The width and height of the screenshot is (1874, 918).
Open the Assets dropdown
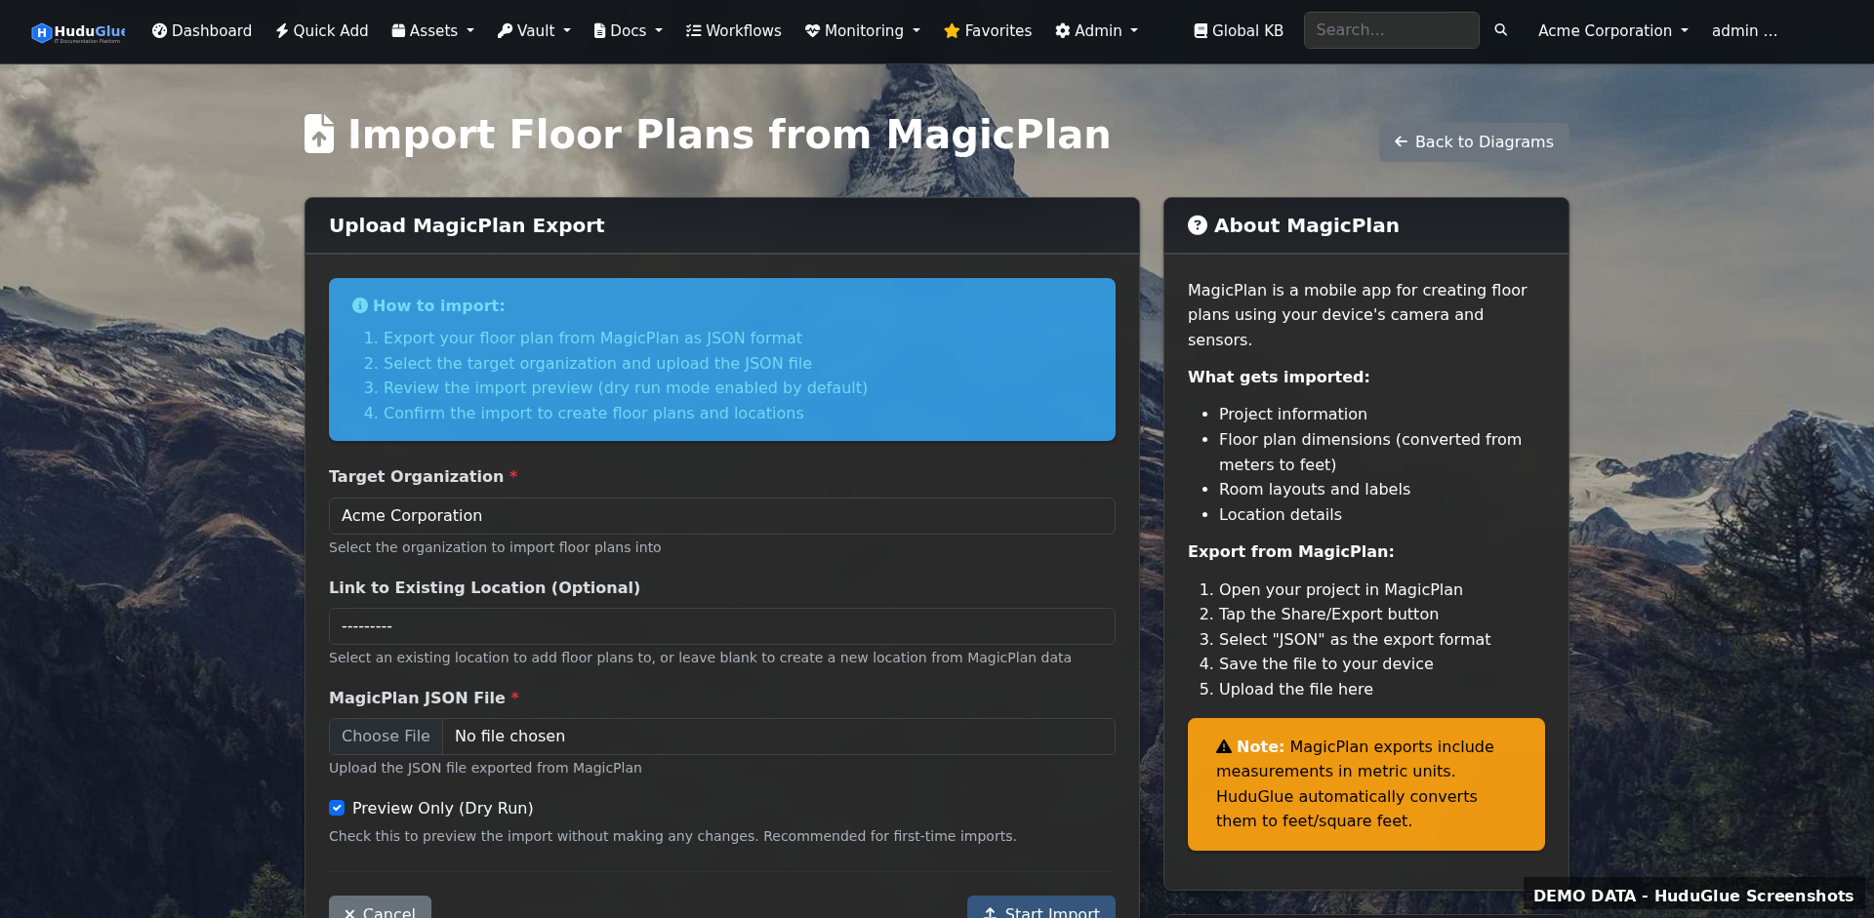(x=432, y=30)
